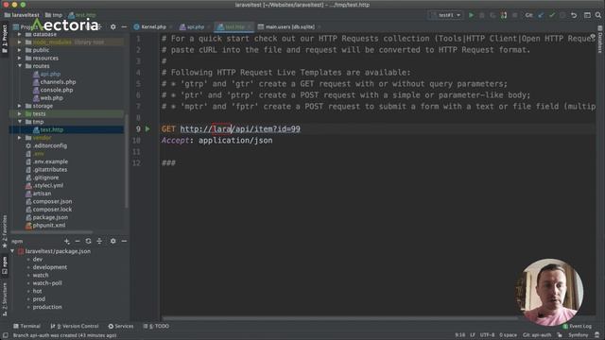Click the tmp breadcrumb folder
Screen dimensions: 605x340
coord(54,15)
